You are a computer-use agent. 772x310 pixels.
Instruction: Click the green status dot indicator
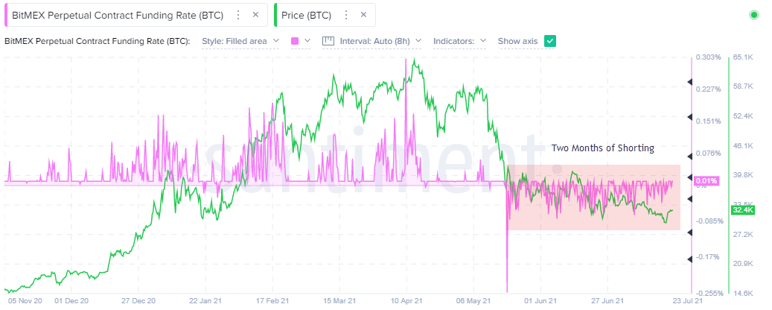coord(754,15)
